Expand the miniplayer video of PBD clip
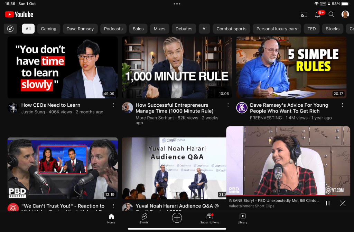Screen dimensions: 354x232 tap(288, 161)
